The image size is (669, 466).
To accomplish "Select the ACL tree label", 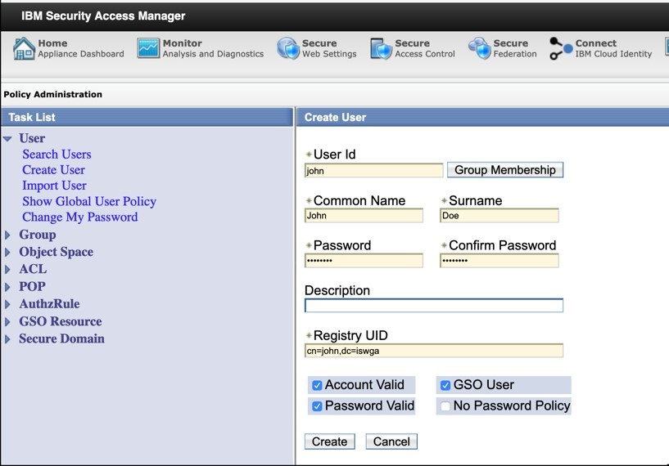I will point(33,269).
